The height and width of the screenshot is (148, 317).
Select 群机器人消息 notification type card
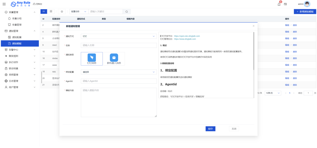tap(114, 59)
